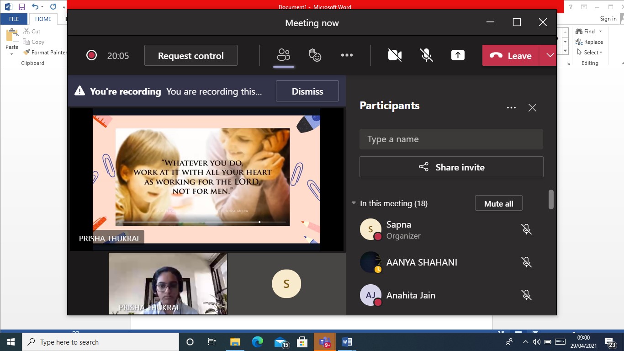Screen dimensions: 624x351
Task: Click the red recording indicator icon
Action: (91, 55)
